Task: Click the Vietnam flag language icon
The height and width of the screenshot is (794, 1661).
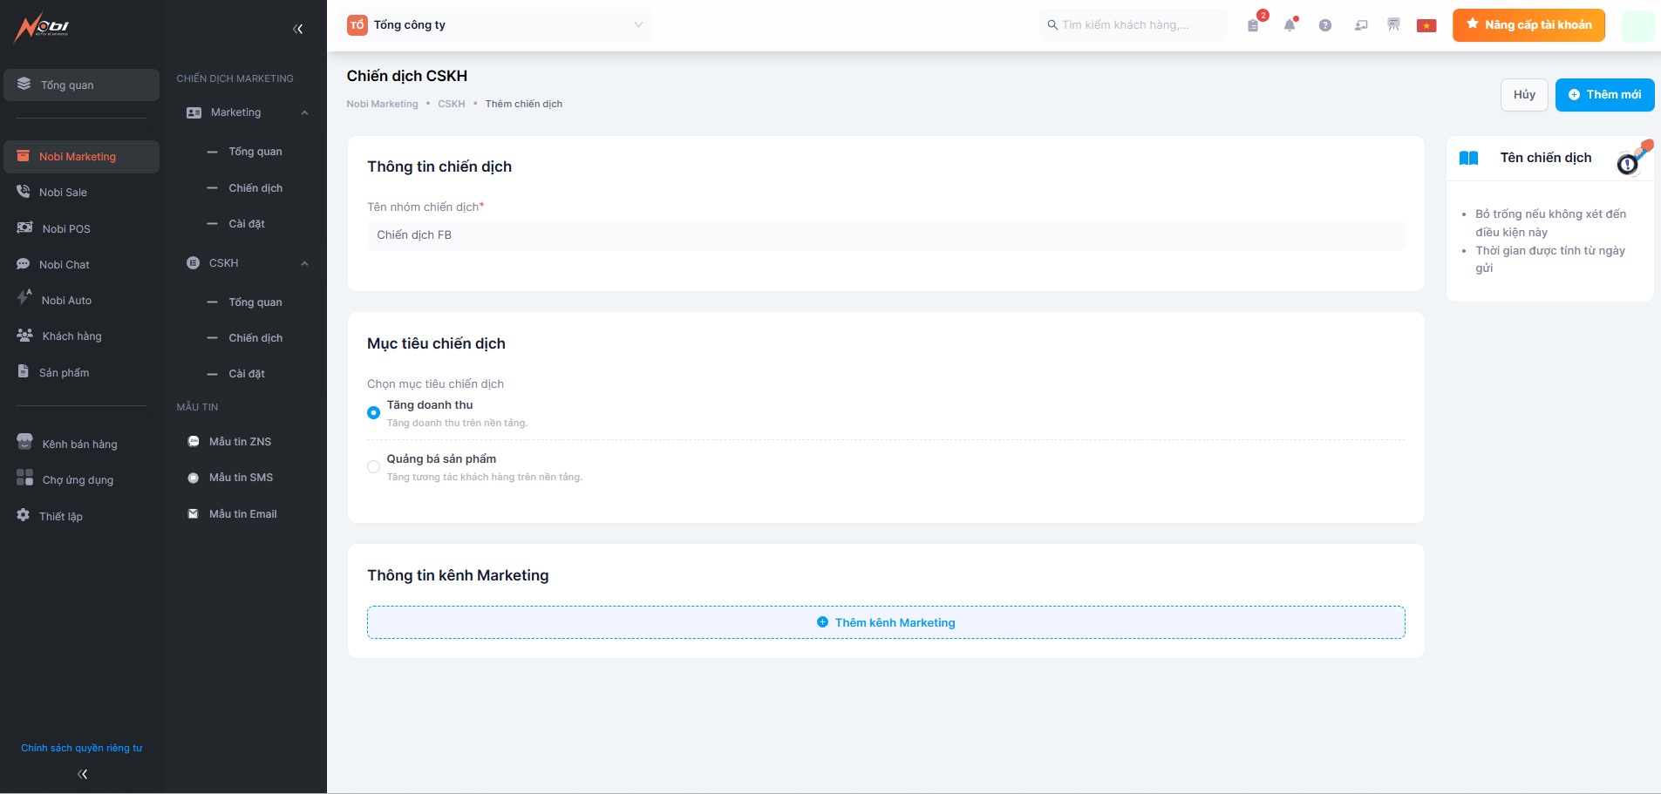Action: pos(1426,25)
